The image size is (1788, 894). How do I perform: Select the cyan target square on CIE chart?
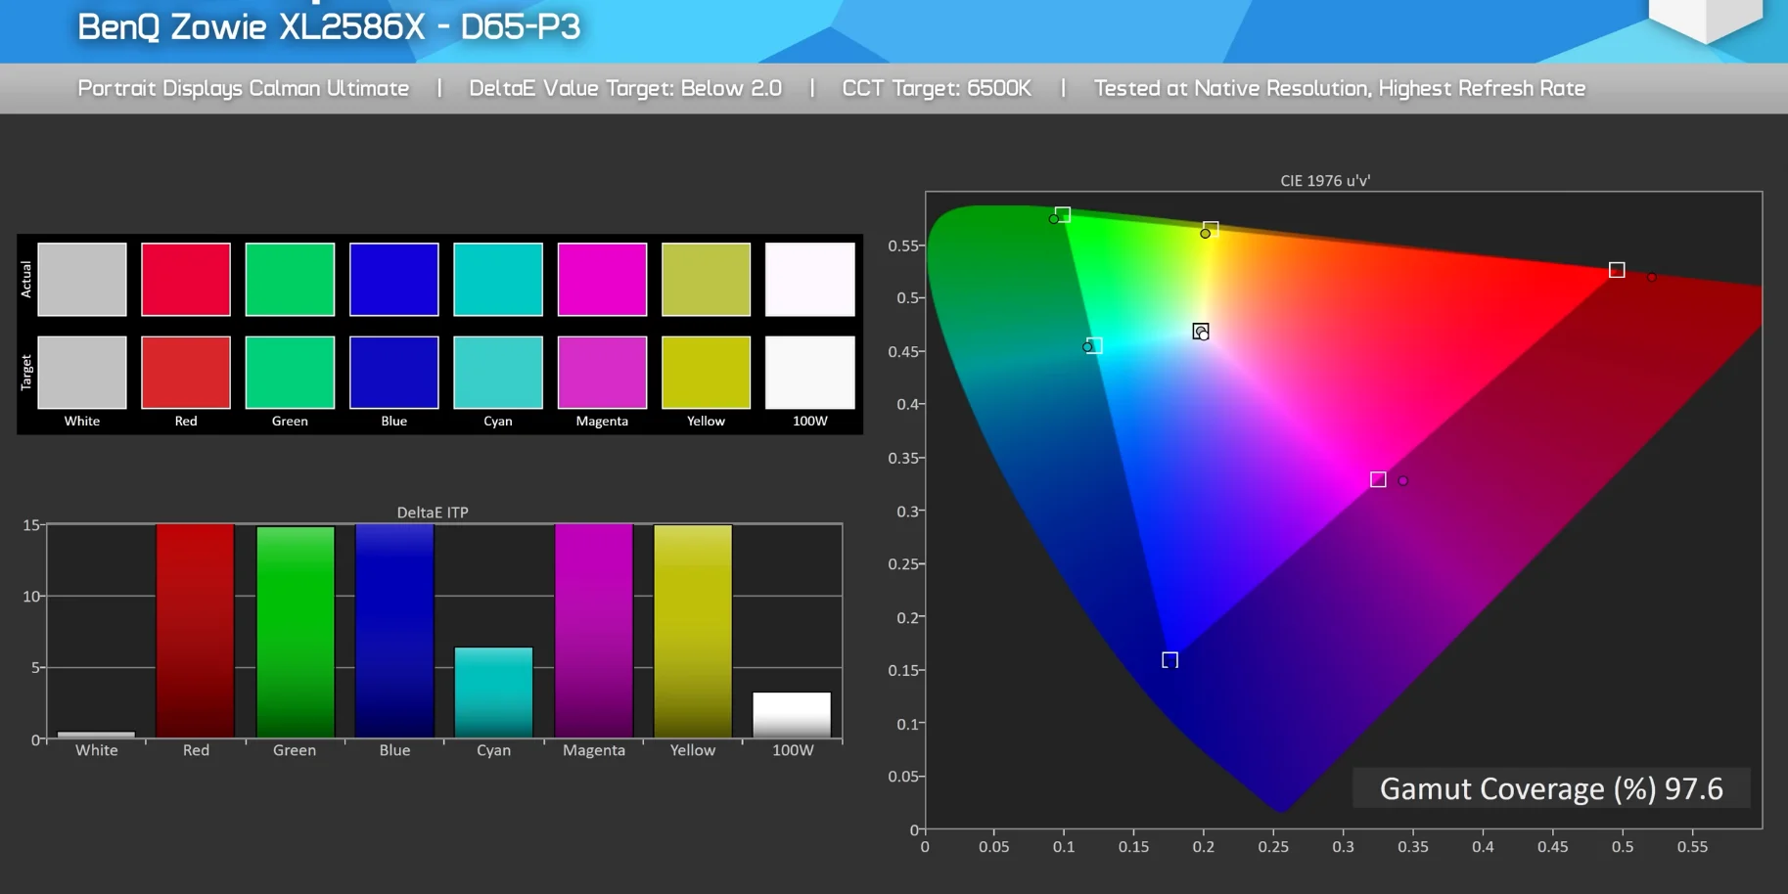click(1095, 345)
